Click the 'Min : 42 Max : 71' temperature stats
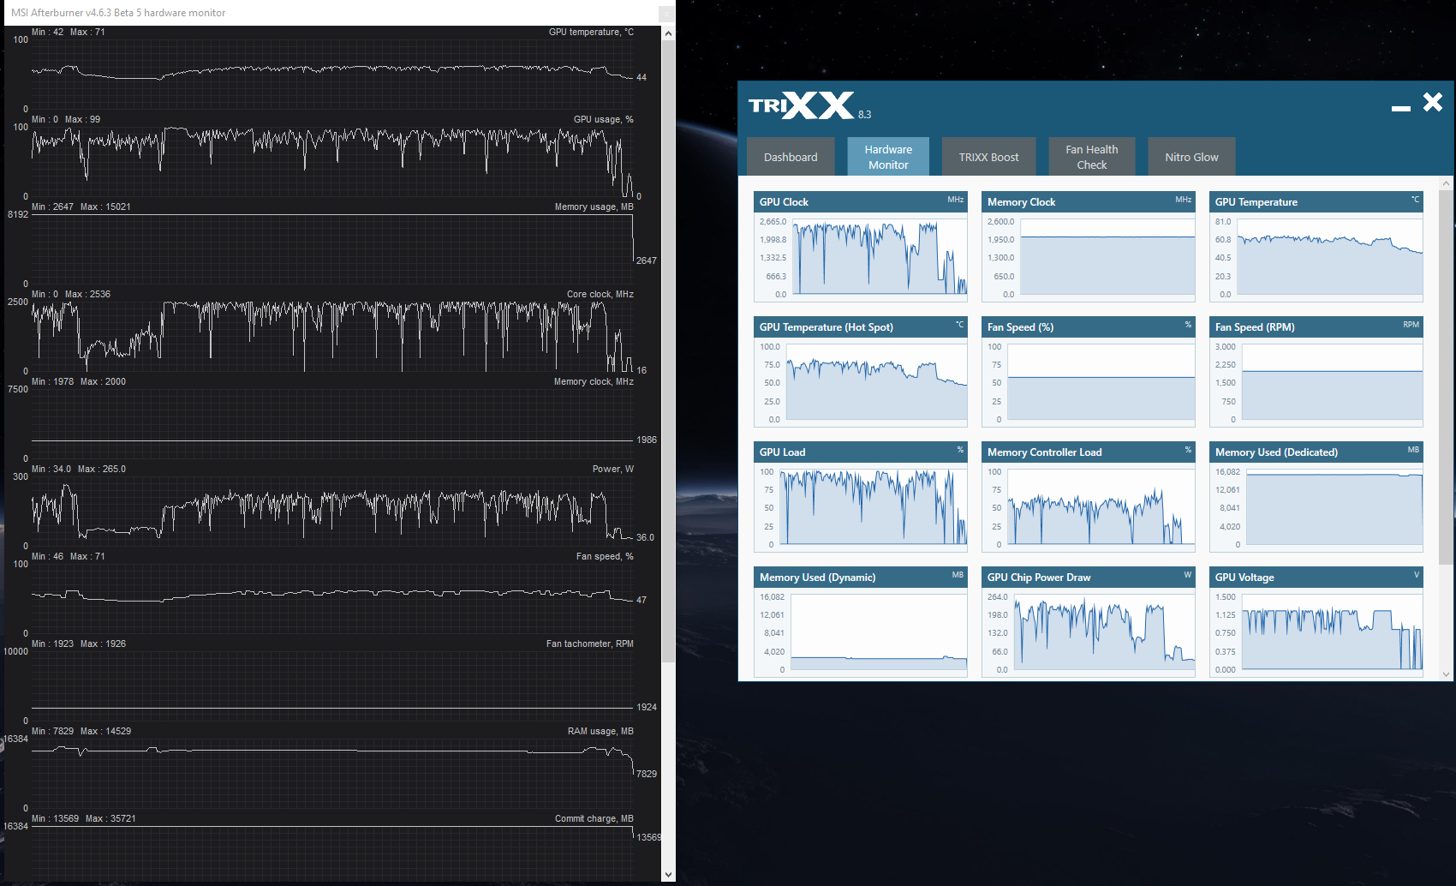Screen dimensions: 1456x886 (69, 32)
